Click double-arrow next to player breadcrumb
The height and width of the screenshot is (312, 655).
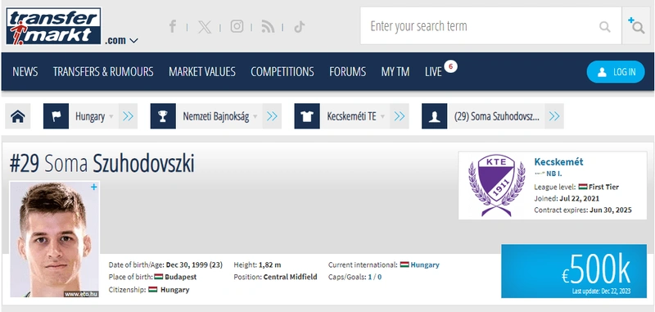point(554,116)
